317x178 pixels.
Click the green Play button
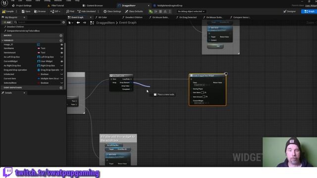(x=151, y=11)
